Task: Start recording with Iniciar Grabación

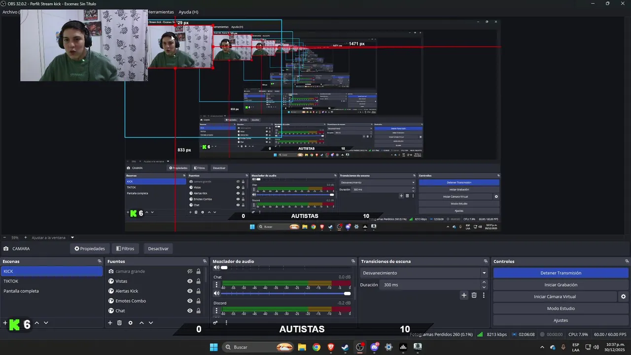Action: pos(561,284)
